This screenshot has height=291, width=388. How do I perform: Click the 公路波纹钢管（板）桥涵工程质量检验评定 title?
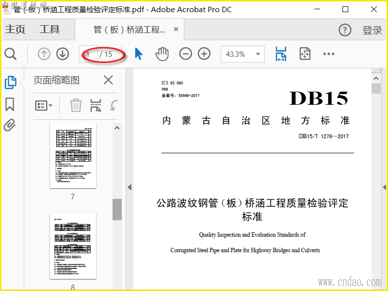tap(252, 203)
